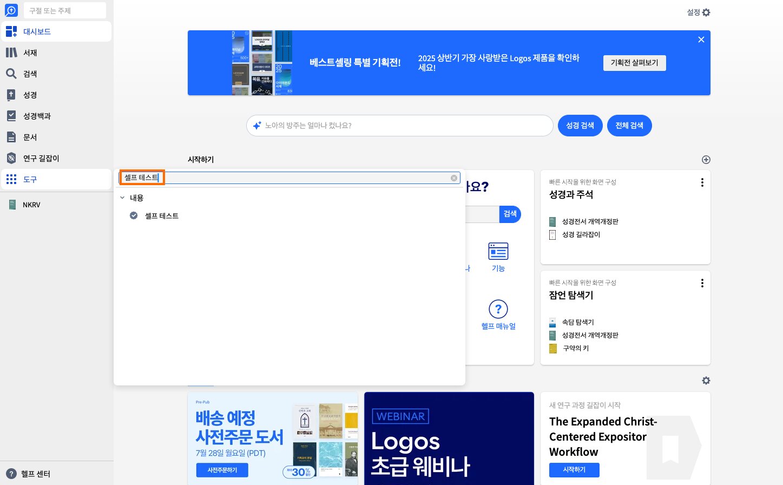783x485 pixels.
Task: Clear the 셀프 테스트 tools search text
Action: click(x=454, y=178)
